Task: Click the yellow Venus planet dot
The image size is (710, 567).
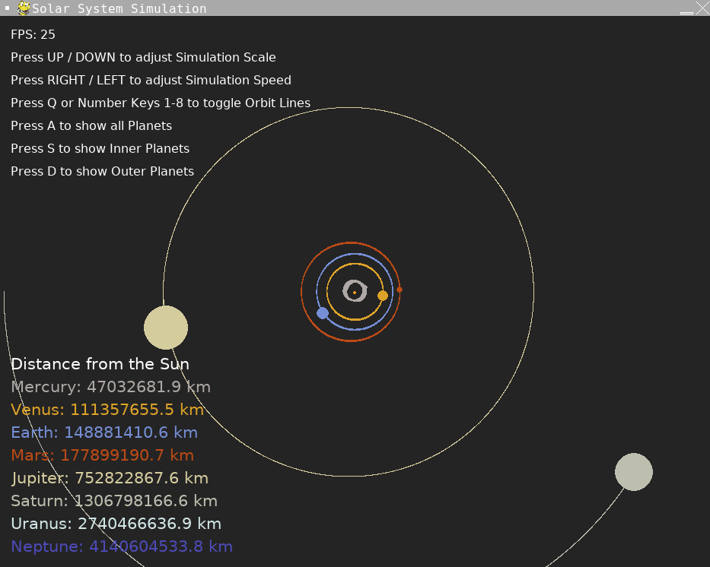Action: [x=383, y=296]
